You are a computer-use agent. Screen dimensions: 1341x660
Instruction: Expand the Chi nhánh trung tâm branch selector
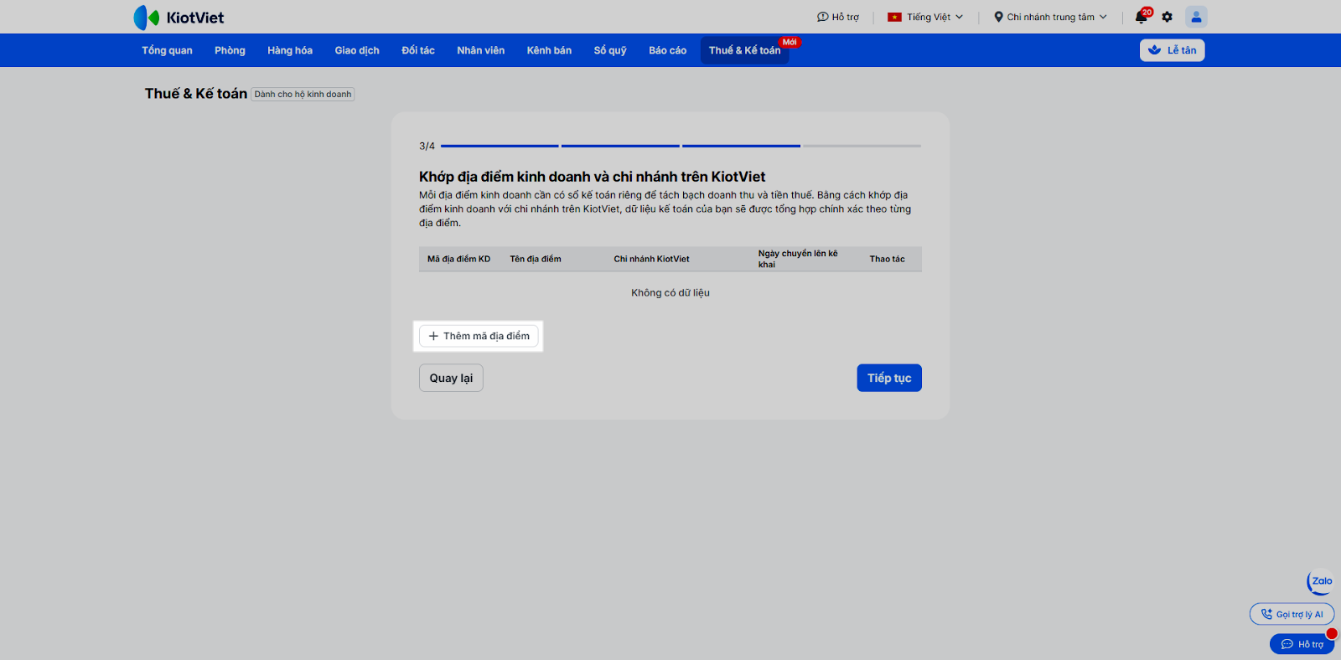(1050, 17)
